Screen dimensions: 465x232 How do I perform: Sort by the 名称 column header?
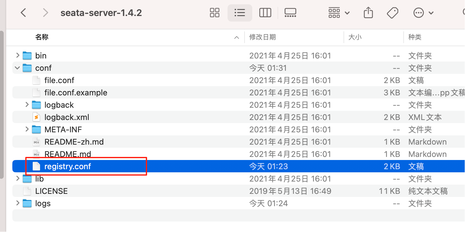click(42, 37)
